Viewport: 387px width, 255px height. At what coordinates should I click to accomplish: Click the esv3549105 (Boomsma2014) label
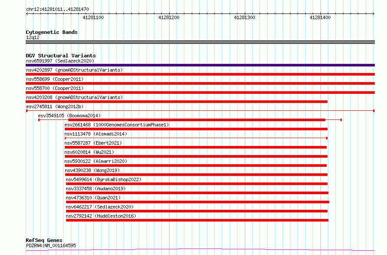tap(69, 116)
